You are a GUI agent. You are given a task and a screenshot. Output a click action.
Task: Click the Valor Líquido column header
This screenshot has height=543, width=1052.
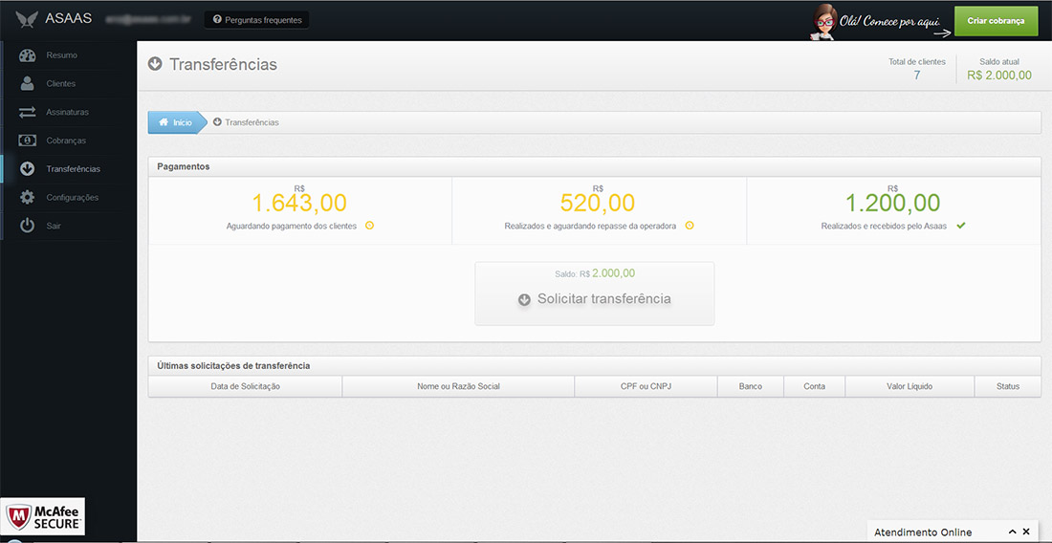coord(910,386)
